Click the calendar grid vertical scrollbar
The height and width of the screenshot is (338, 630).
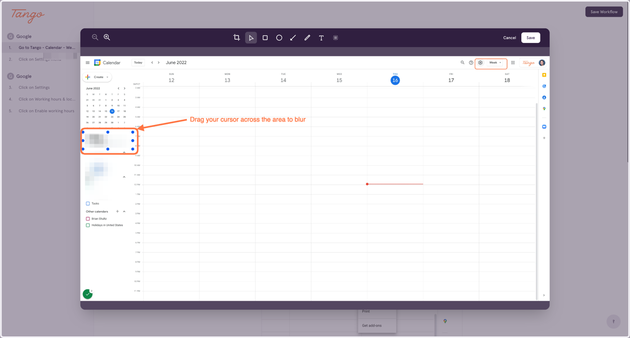537,200
